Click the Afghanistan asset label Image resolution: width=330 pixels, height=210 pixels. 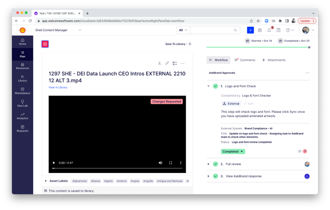pyautogui.click(x=79, y=181)
